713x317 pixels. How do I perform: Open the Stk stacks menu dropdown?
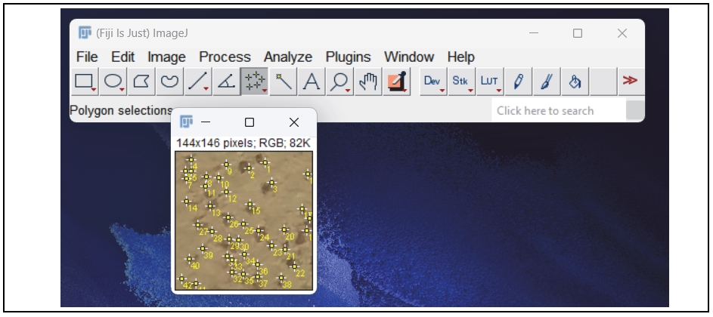tap(460, 82)
